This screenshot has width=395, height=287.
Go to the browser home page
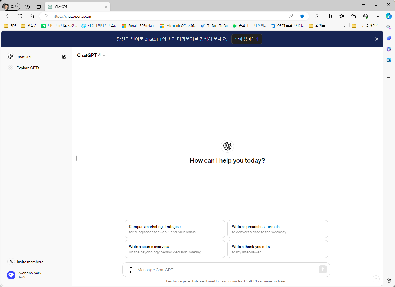[x=32, y=16]
